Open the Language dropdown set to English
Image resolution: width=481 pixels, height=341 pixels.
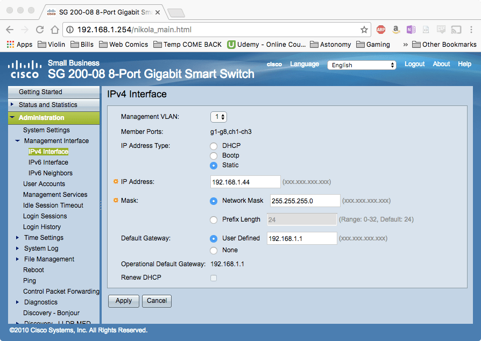pyautogui.click(x=362, y=65)
